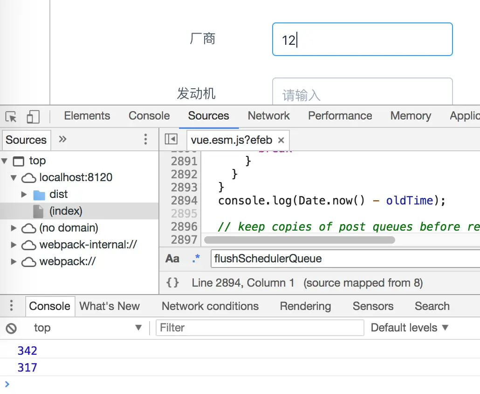Toggle the hide navigator sidebar icon
The image size is (480, 394).
(171, 139)
